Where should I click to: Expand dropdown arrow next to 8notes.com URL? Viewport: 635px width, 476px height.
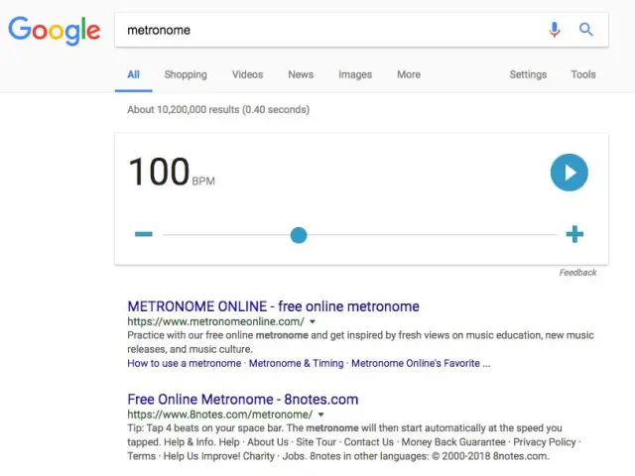point(320,415)
